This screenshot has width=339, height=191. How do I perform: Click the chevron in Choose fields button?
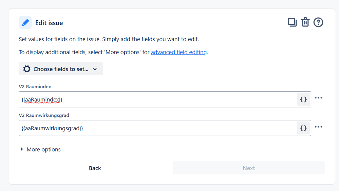pos(95,69)
